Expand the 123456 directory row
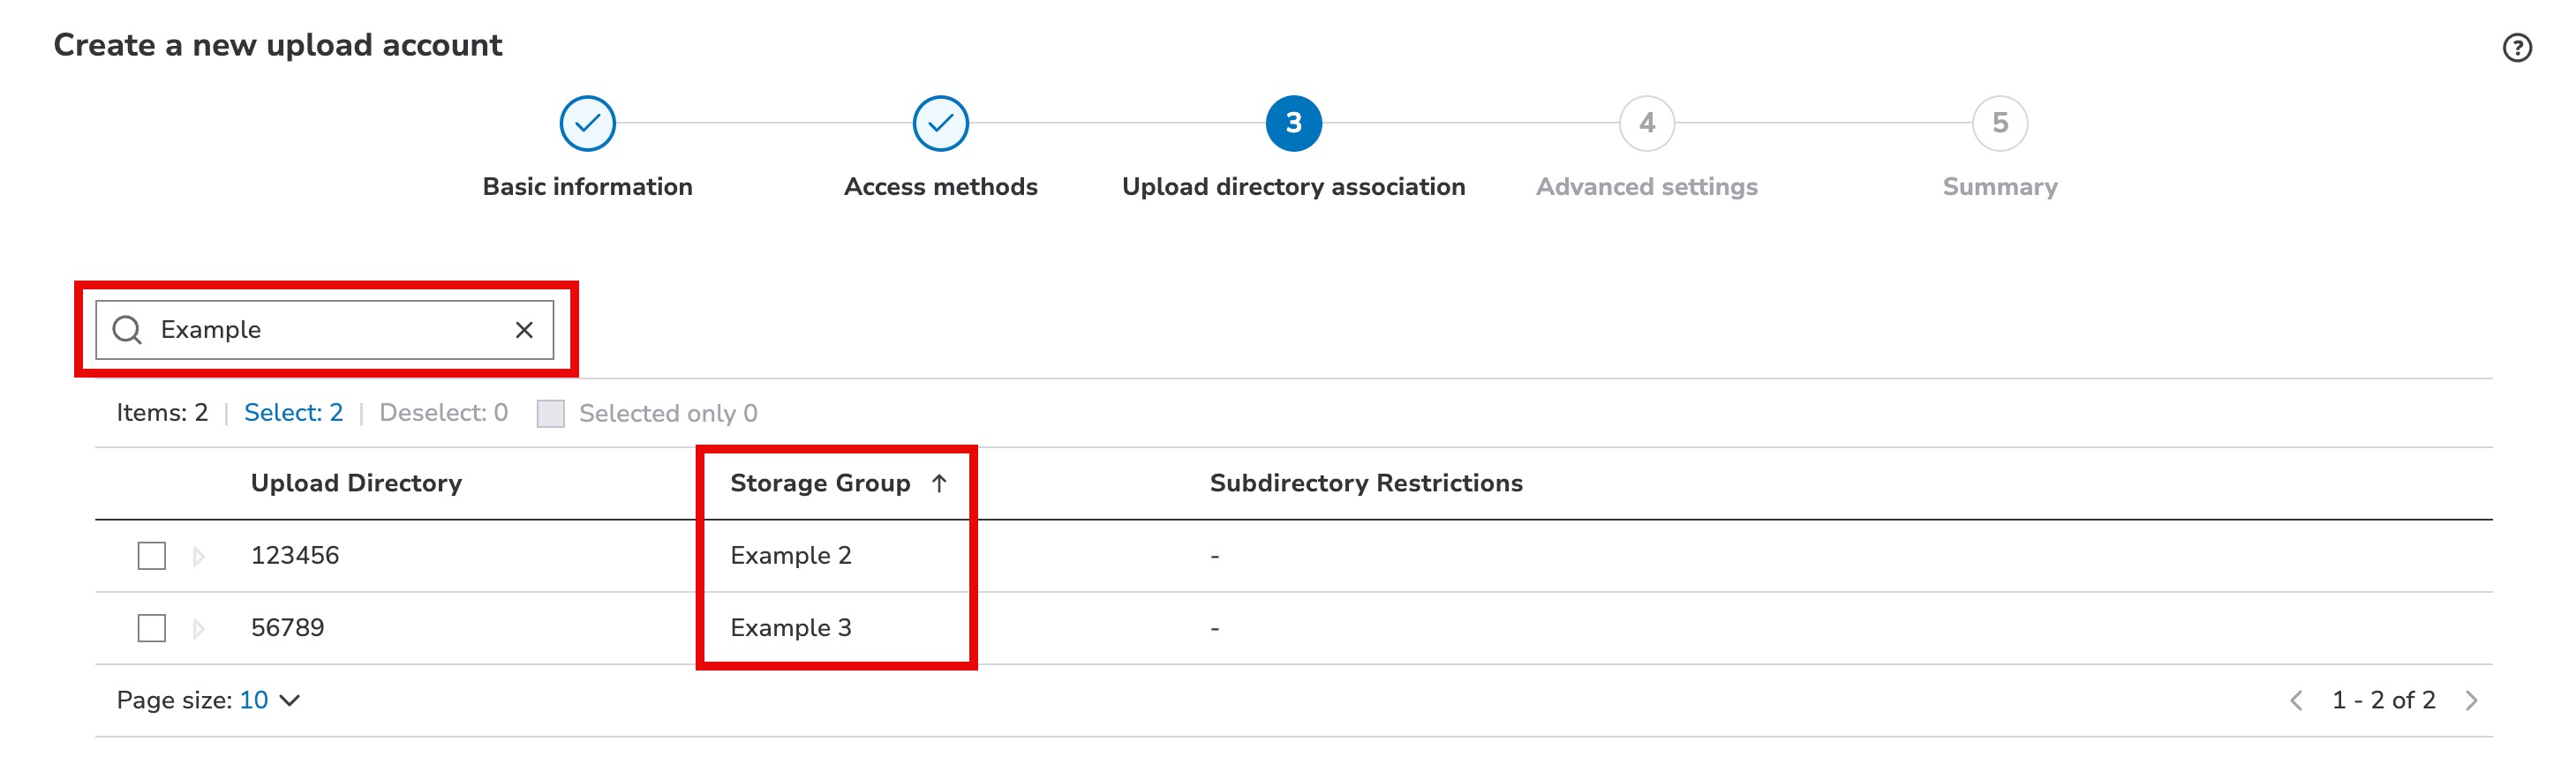This screenshot has width=2576, height=764. (199, 557)
